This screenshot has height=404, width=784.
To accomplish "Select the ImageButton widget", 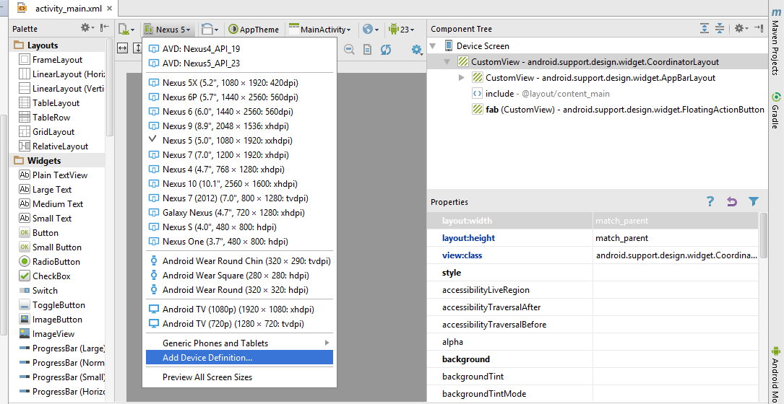I will tap(57, 320).
